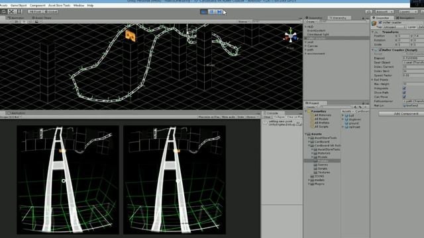Pause the running game
The height and width of the screenshot is (238, 424).
click(x=212, y=12)
